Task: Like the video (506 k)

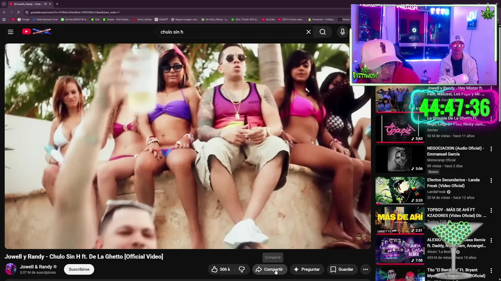Action: click(x=220, y=269)
